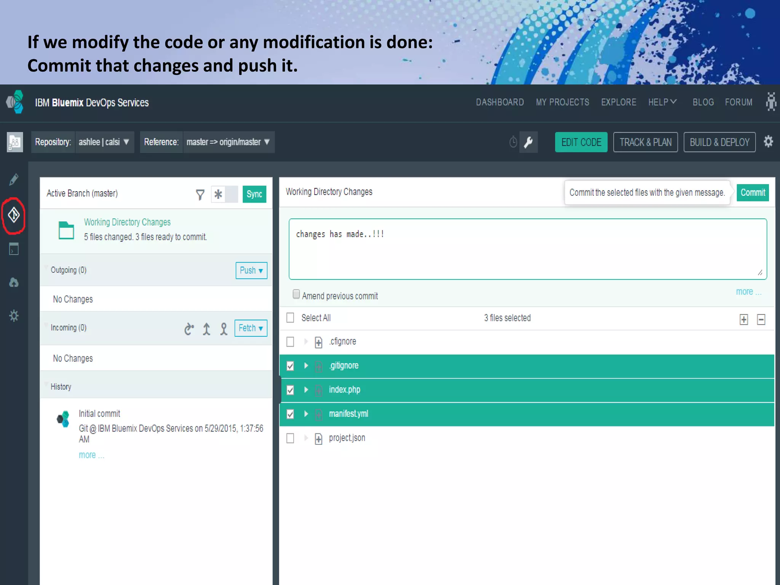Image resolution: width=780 pixels, height=585 pixels.
Task: Open the Repository ashlee | calsi dropdown
Action: click(x=104, y=142)
